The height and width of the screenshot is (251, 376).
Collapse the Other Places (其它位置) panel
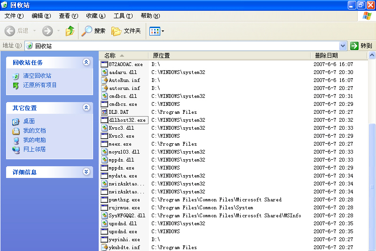pyautogui.click(x=86, y=108)
